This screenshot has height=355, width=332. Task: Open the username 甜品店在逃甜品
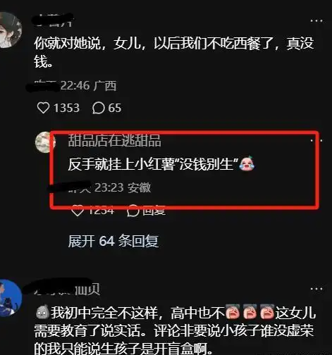click(115, 140)
